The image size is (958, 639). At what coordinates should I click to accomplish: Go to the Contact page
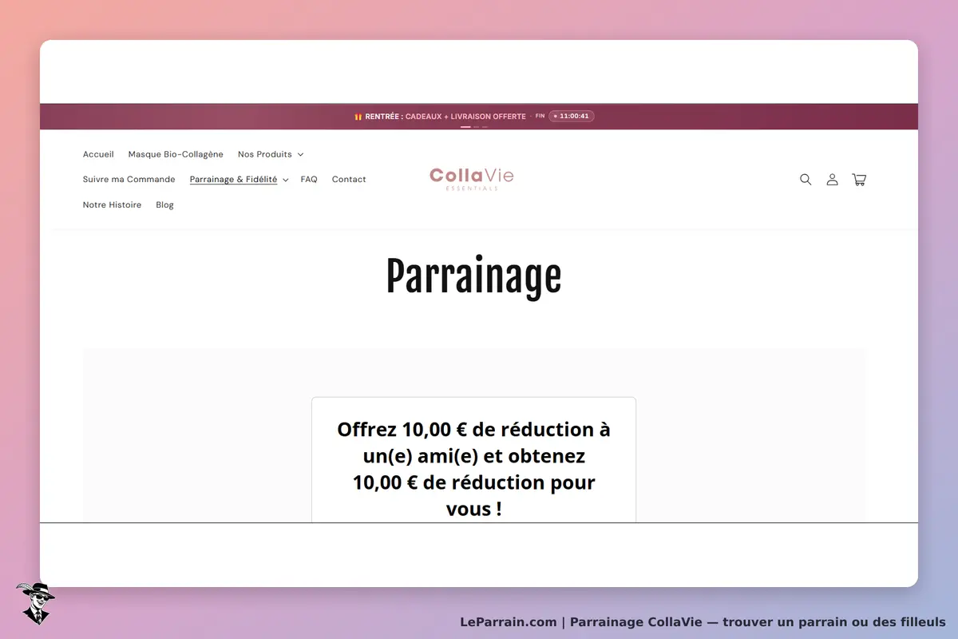(349, 180)
